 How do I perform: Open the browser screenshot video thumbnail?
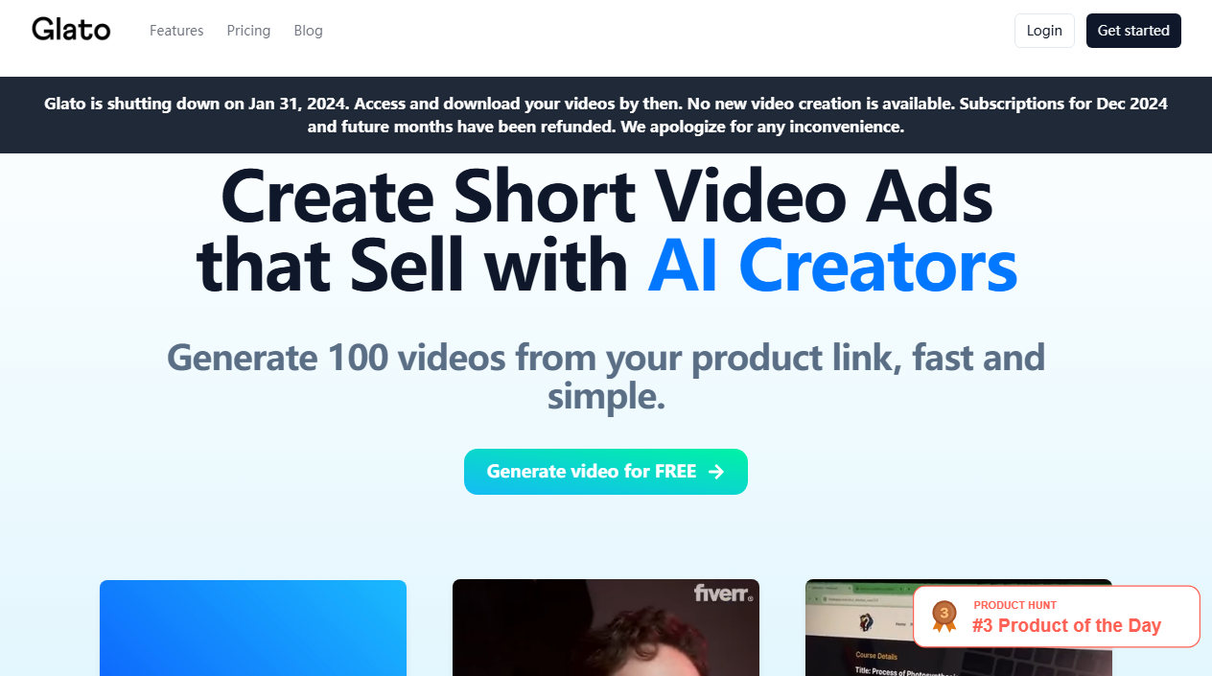point(858,627)
